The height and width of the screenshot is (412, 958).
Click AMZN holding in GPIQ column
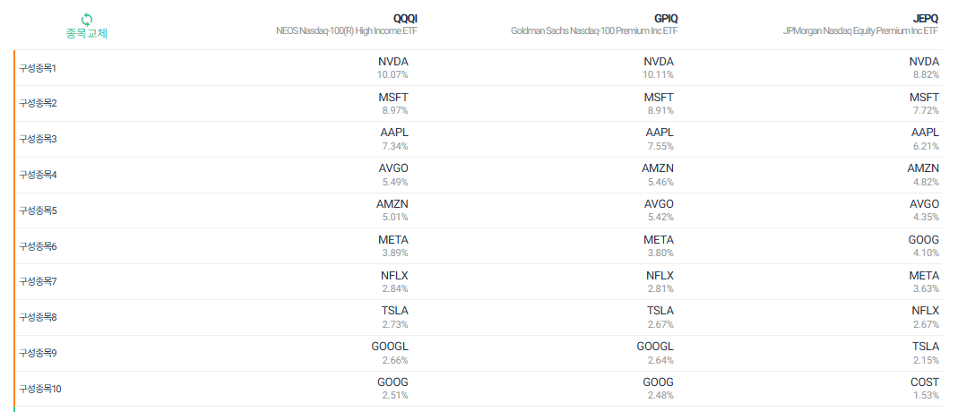pyautogui.click(x=658, y=169)
